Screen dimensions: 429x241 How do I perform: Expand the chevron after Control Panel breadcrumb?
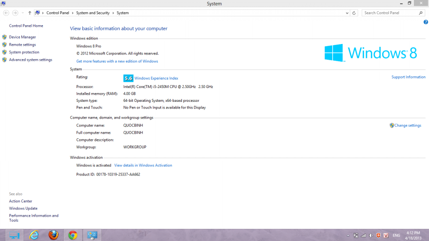tap(73, 13)
